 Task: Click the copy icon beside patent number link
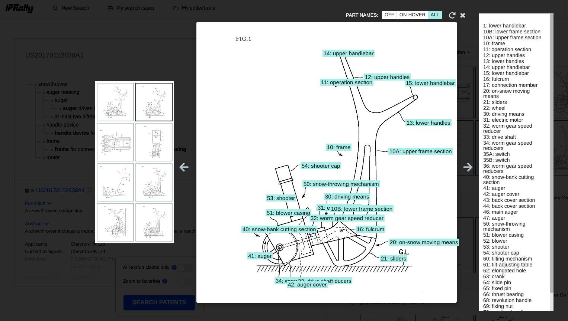(x=89, y=190)
